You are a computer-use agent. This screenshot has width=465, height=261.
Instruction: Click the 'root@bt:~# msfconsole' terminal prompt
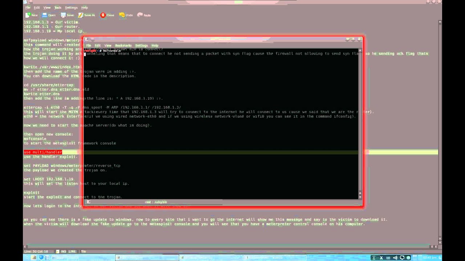click(x=102, y=51)
